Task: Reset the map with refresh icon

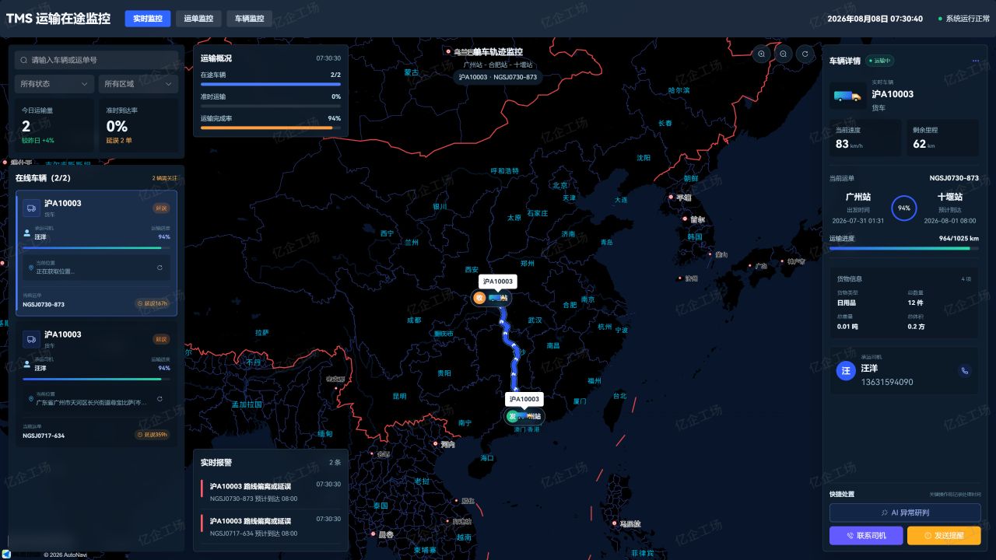Action: pyautogui.click(x=806, y=54)
